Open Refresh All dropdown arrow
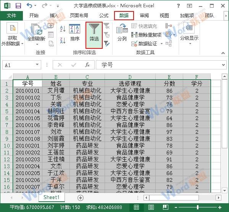 tap(37, 44)
